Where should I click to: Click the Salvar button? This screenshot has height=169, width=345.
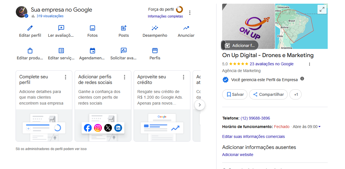coord(235,94)
